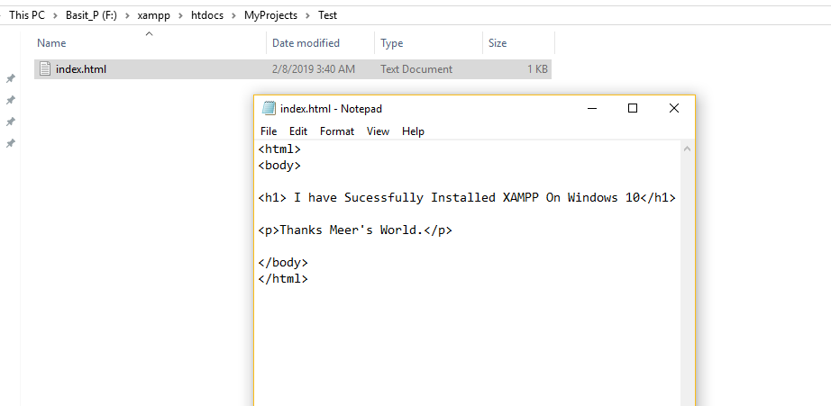Click the <h1> heading line in Notepad
The width and height of the screenshot is (831, 406).
click(x=467, y=198)
